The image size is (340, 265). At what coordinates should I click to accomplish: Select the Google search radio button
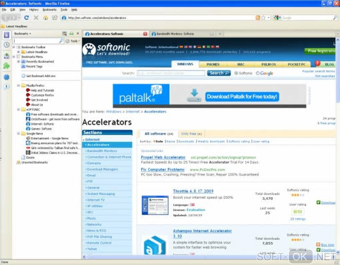[258, 73]
